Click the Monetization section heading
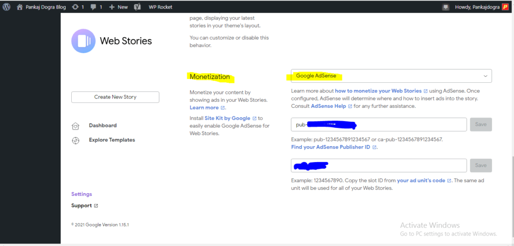The width and height of the screenshot is (514, 246). 210,77
